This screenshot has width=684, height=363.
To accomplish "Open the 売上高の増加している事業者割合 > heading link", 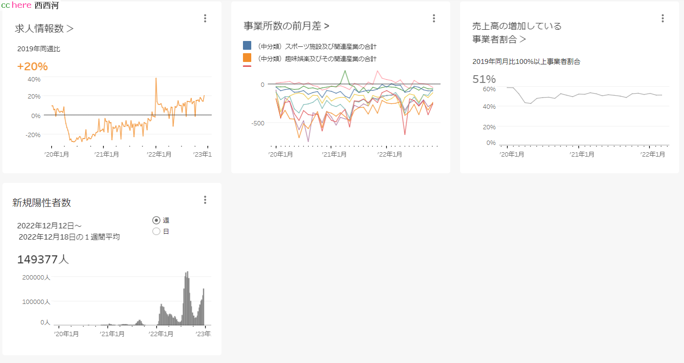I will 517,32.
